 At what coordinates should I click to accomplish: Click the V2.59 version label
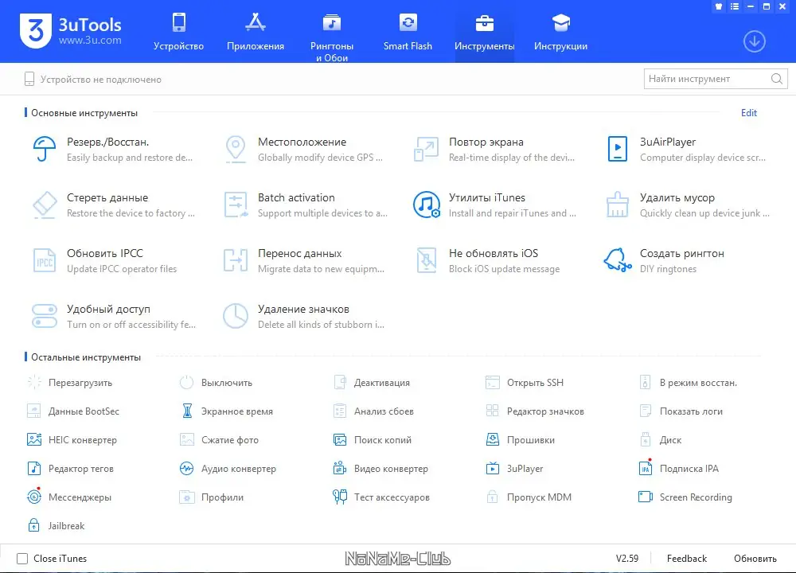(627, 559)
